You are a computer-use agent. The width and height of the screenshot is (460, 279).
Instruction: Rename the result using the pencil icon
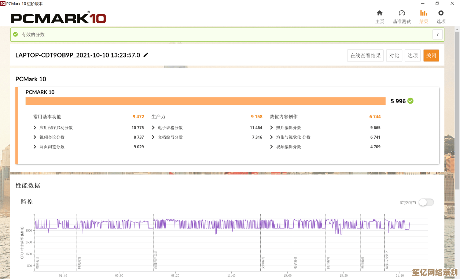(146, 55)
